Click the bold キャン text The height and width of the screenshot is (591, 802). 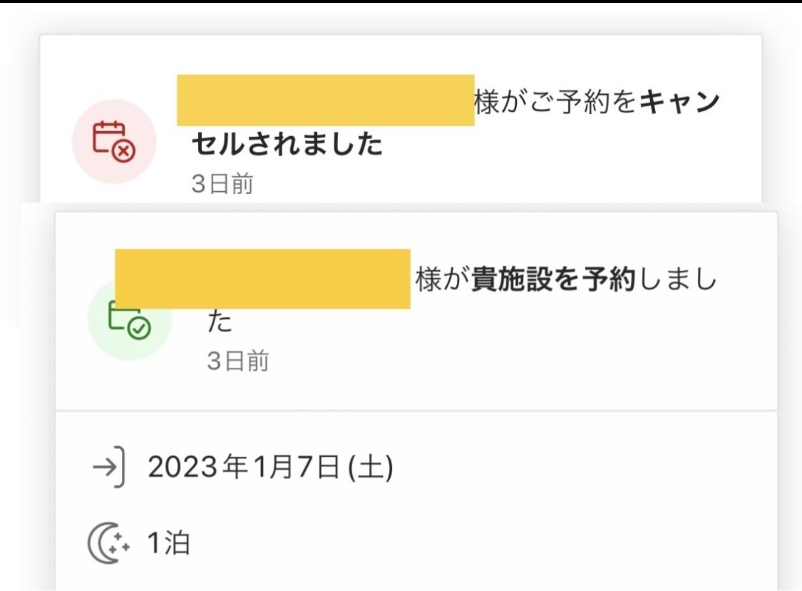pos(679,104)
